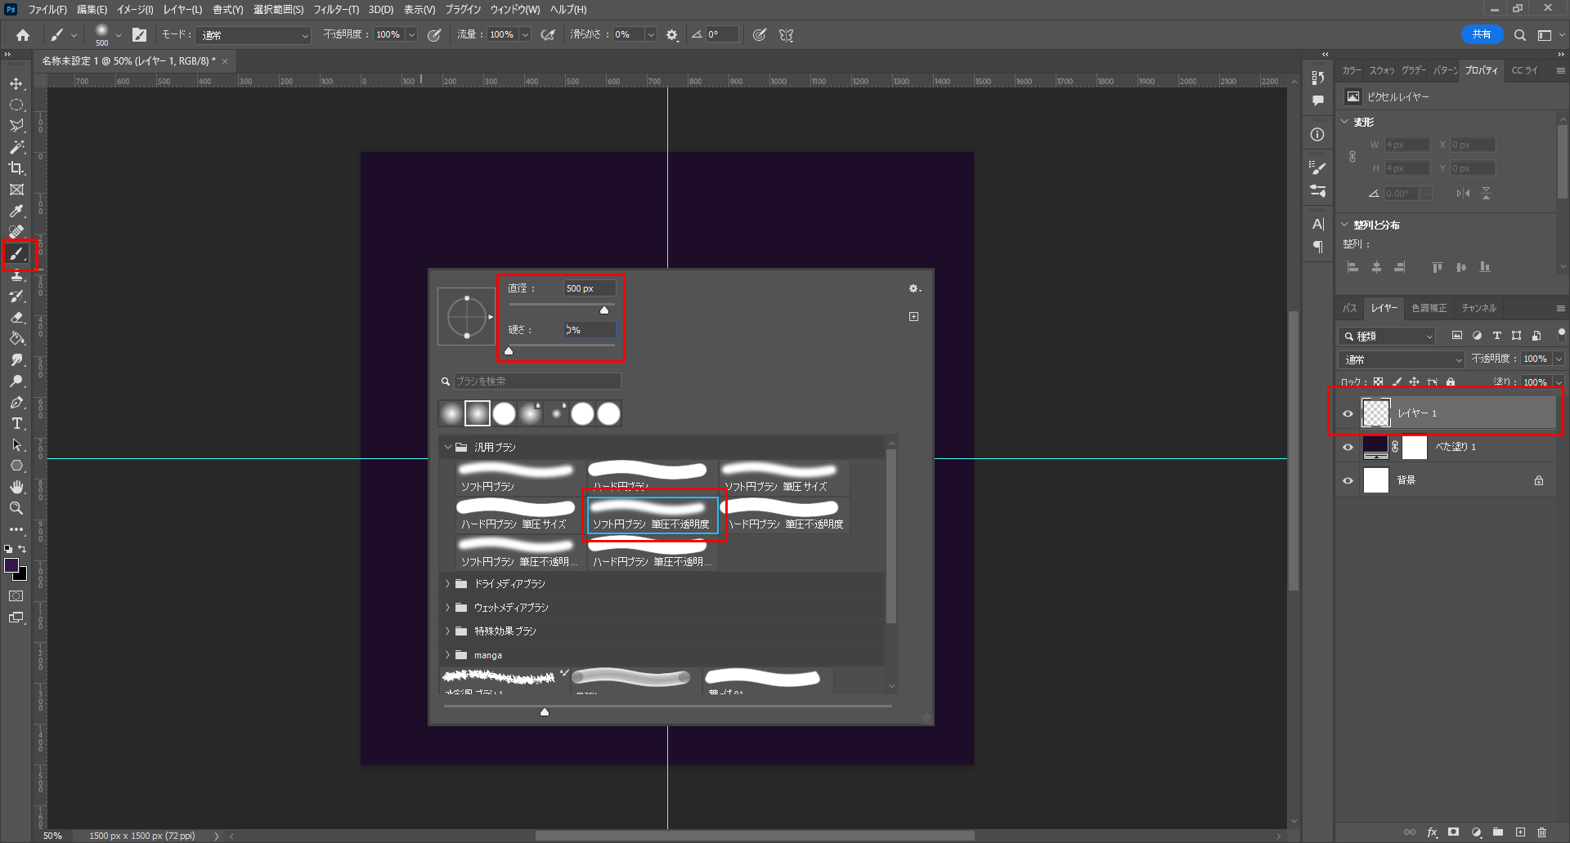This screenshot has width=1570, height=843.
Task: Expand the 特殊効果ブラシ brush folder
Action: click(448, 631)
